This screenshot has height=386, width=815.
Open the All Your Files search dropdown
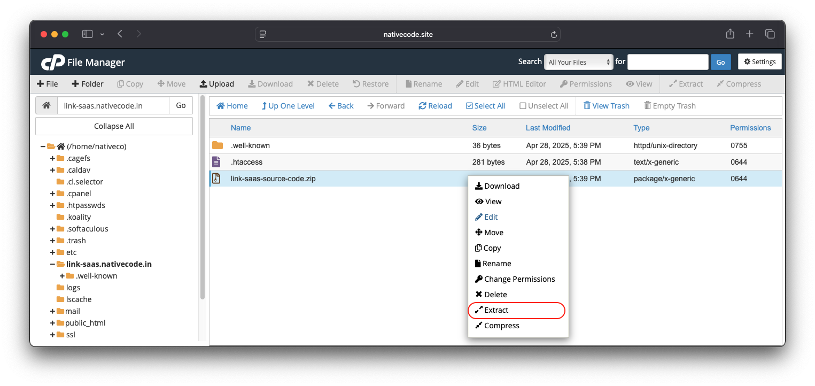coord(578,62)
